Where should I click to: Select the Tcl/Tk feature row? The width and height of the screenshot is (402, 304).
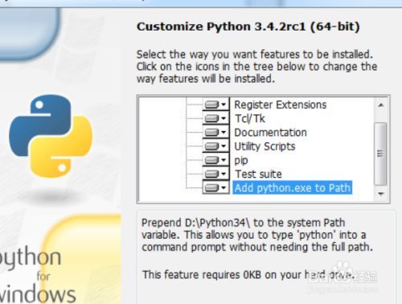coord(250,118)
